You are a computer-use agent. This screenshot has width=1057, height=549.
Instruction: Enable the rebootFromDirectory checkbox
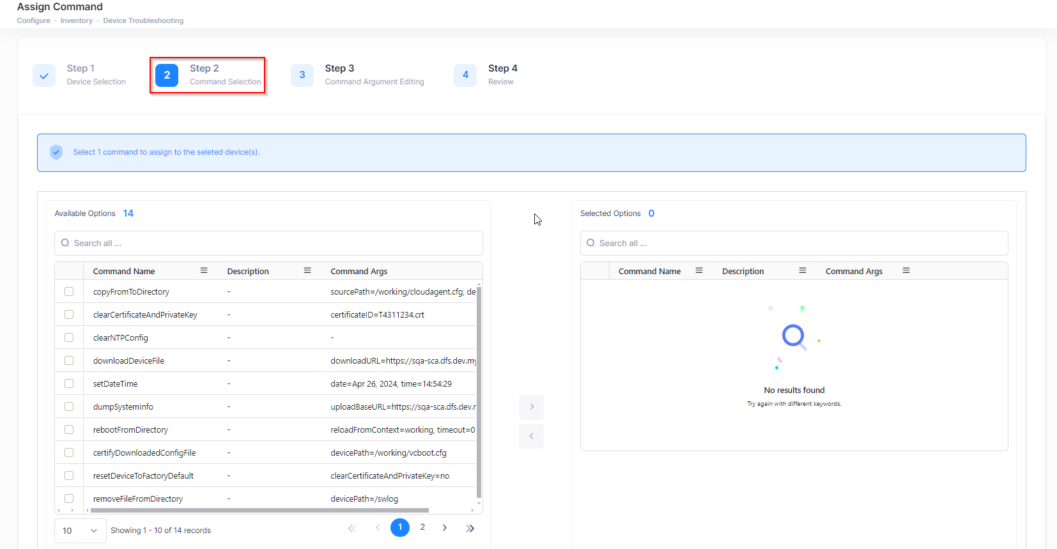pyautogui.click(x=69, y=430)
